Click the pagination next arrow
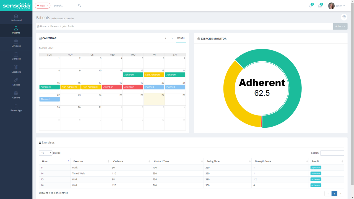 click(x=341, y=193)
